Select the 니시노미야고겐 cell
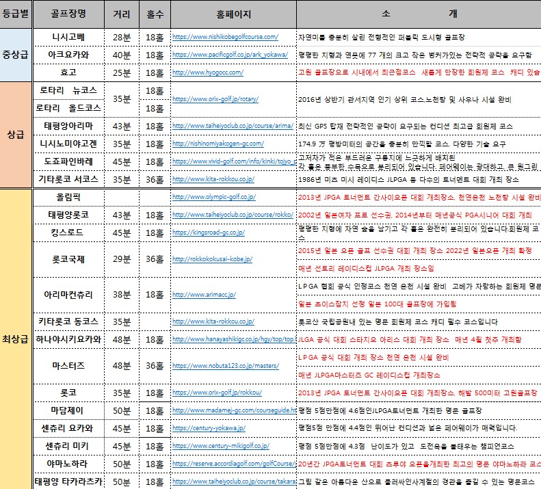This screenshot has width=541, height=489. (68, 144)
